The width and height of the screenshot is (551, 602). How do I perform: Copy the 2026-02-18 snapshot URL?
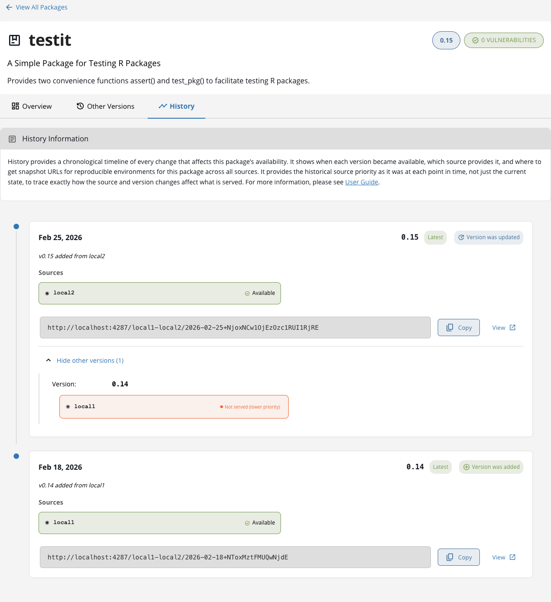tap(459, 557)
